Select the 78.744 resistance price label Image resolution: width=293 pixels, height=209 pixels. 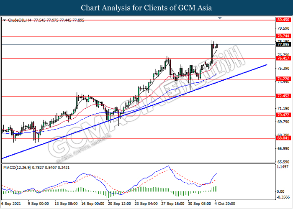coord(283,36)
